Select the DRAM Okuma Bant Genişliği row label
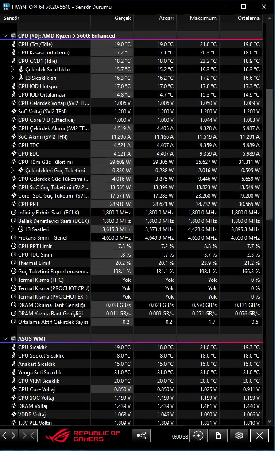The height and width of the screenshot is (451, 275). point(52,305)
